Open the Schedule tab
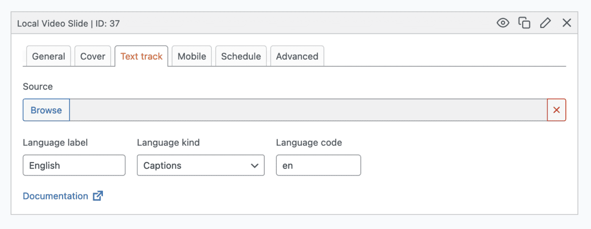Viewport: 591px width, 229px height. pos(241,56)
